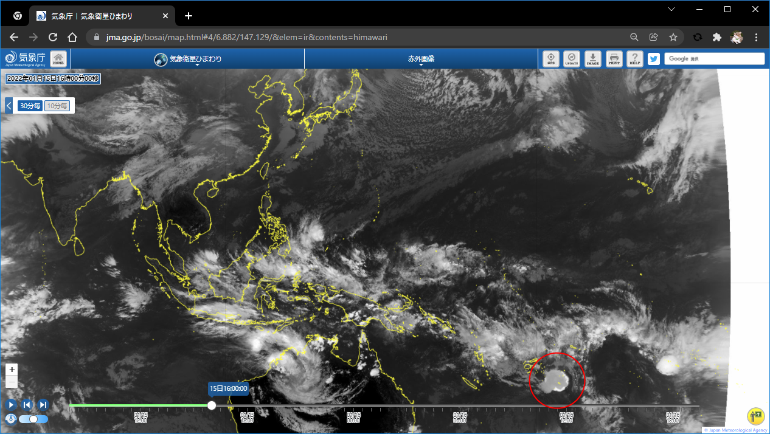
Task: Step to the next frame
Action: tap(43, 404)
